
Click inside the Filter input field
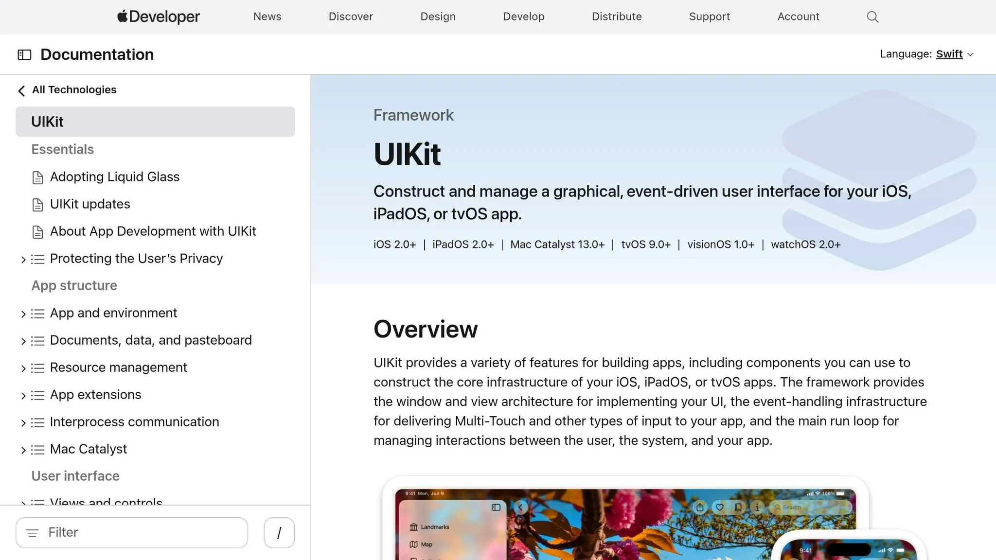coord(131,533)
